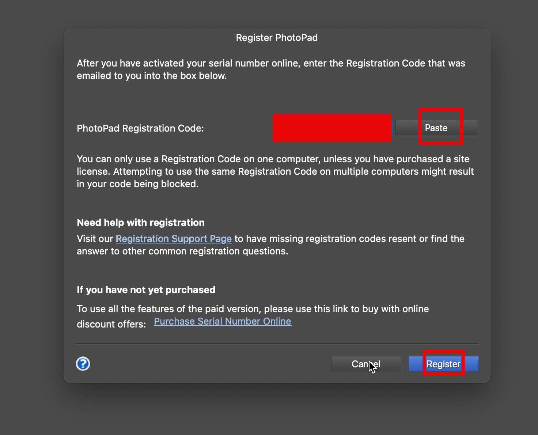Click the "Register PhotoPad" dialog title

pos(277,38)
